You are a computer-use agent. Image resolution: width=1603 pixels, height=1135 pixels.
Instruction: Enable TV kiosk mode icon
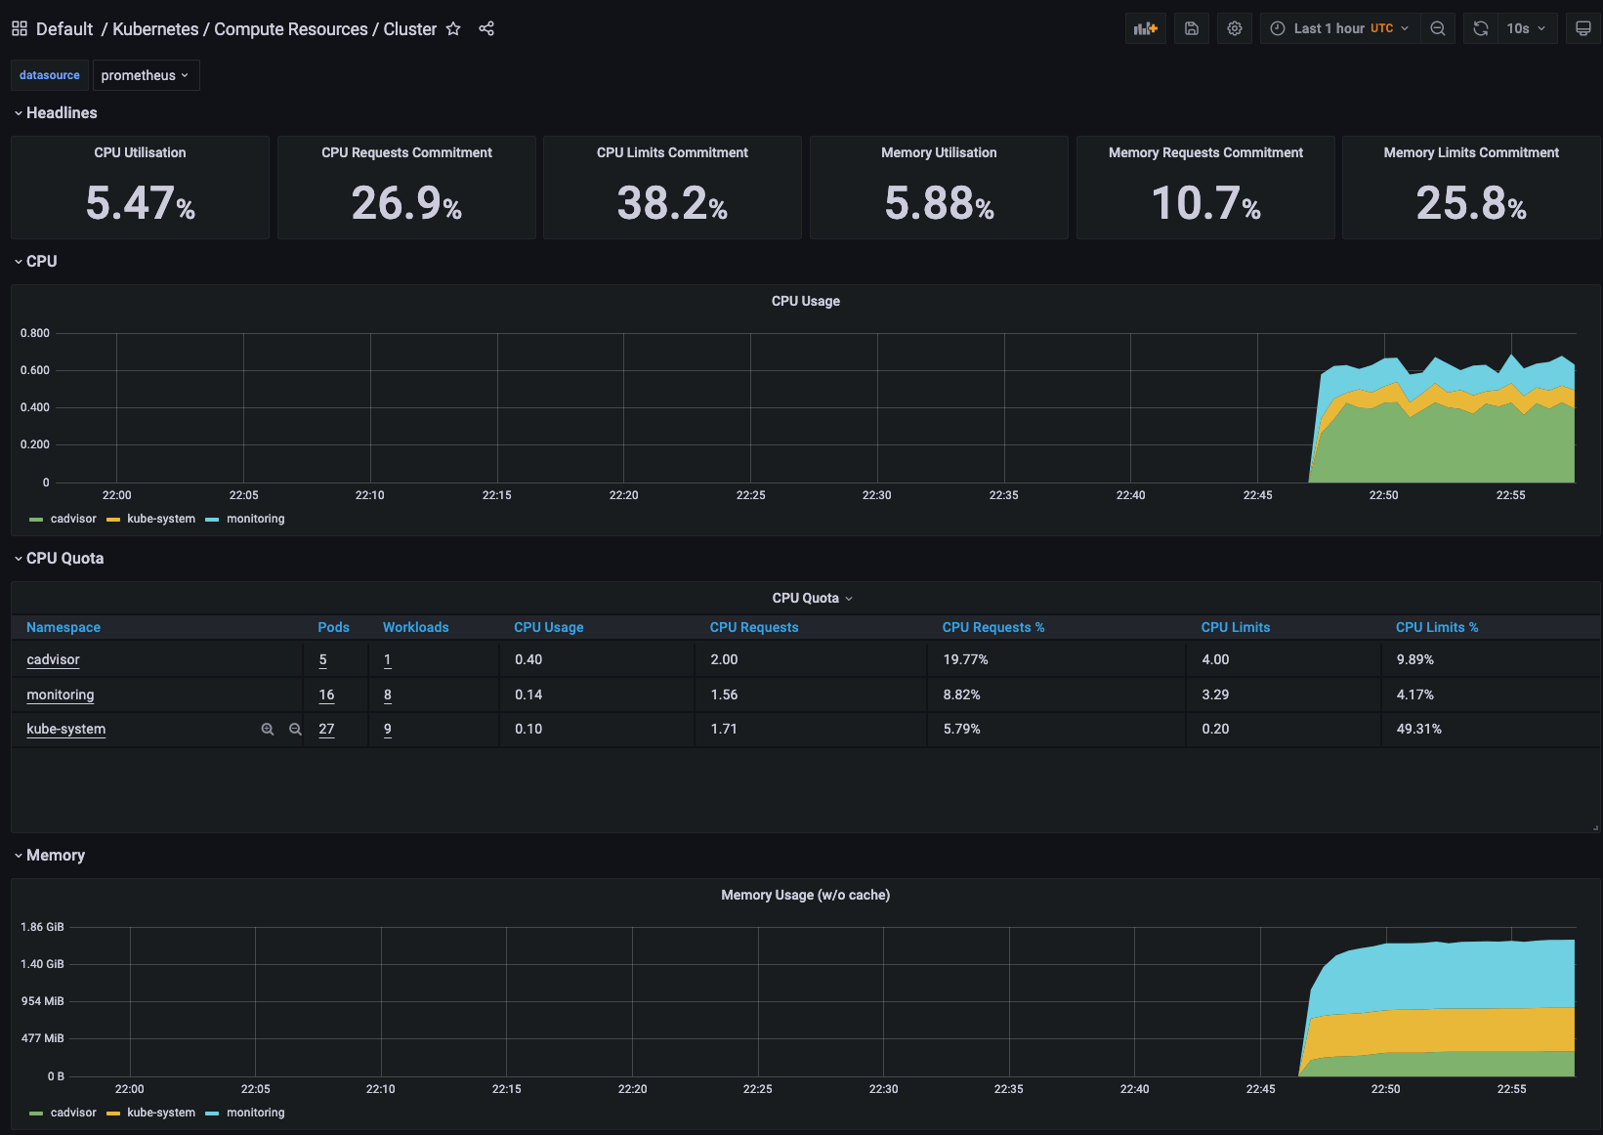click(x=1582, y=27)
